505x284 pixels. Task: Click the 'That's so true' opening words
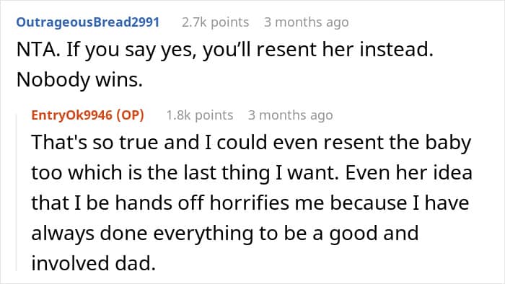(x=95, y=142)
